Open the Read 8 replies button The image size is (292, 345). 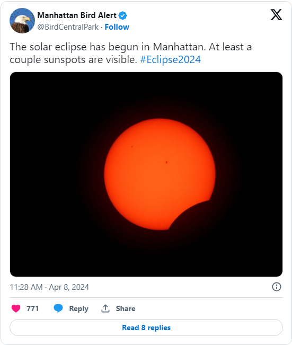(146, 328)
